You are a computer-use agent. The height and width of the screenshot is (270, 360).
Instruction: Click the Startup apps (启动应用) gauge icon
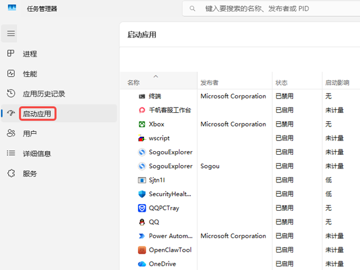coord(11,113)
